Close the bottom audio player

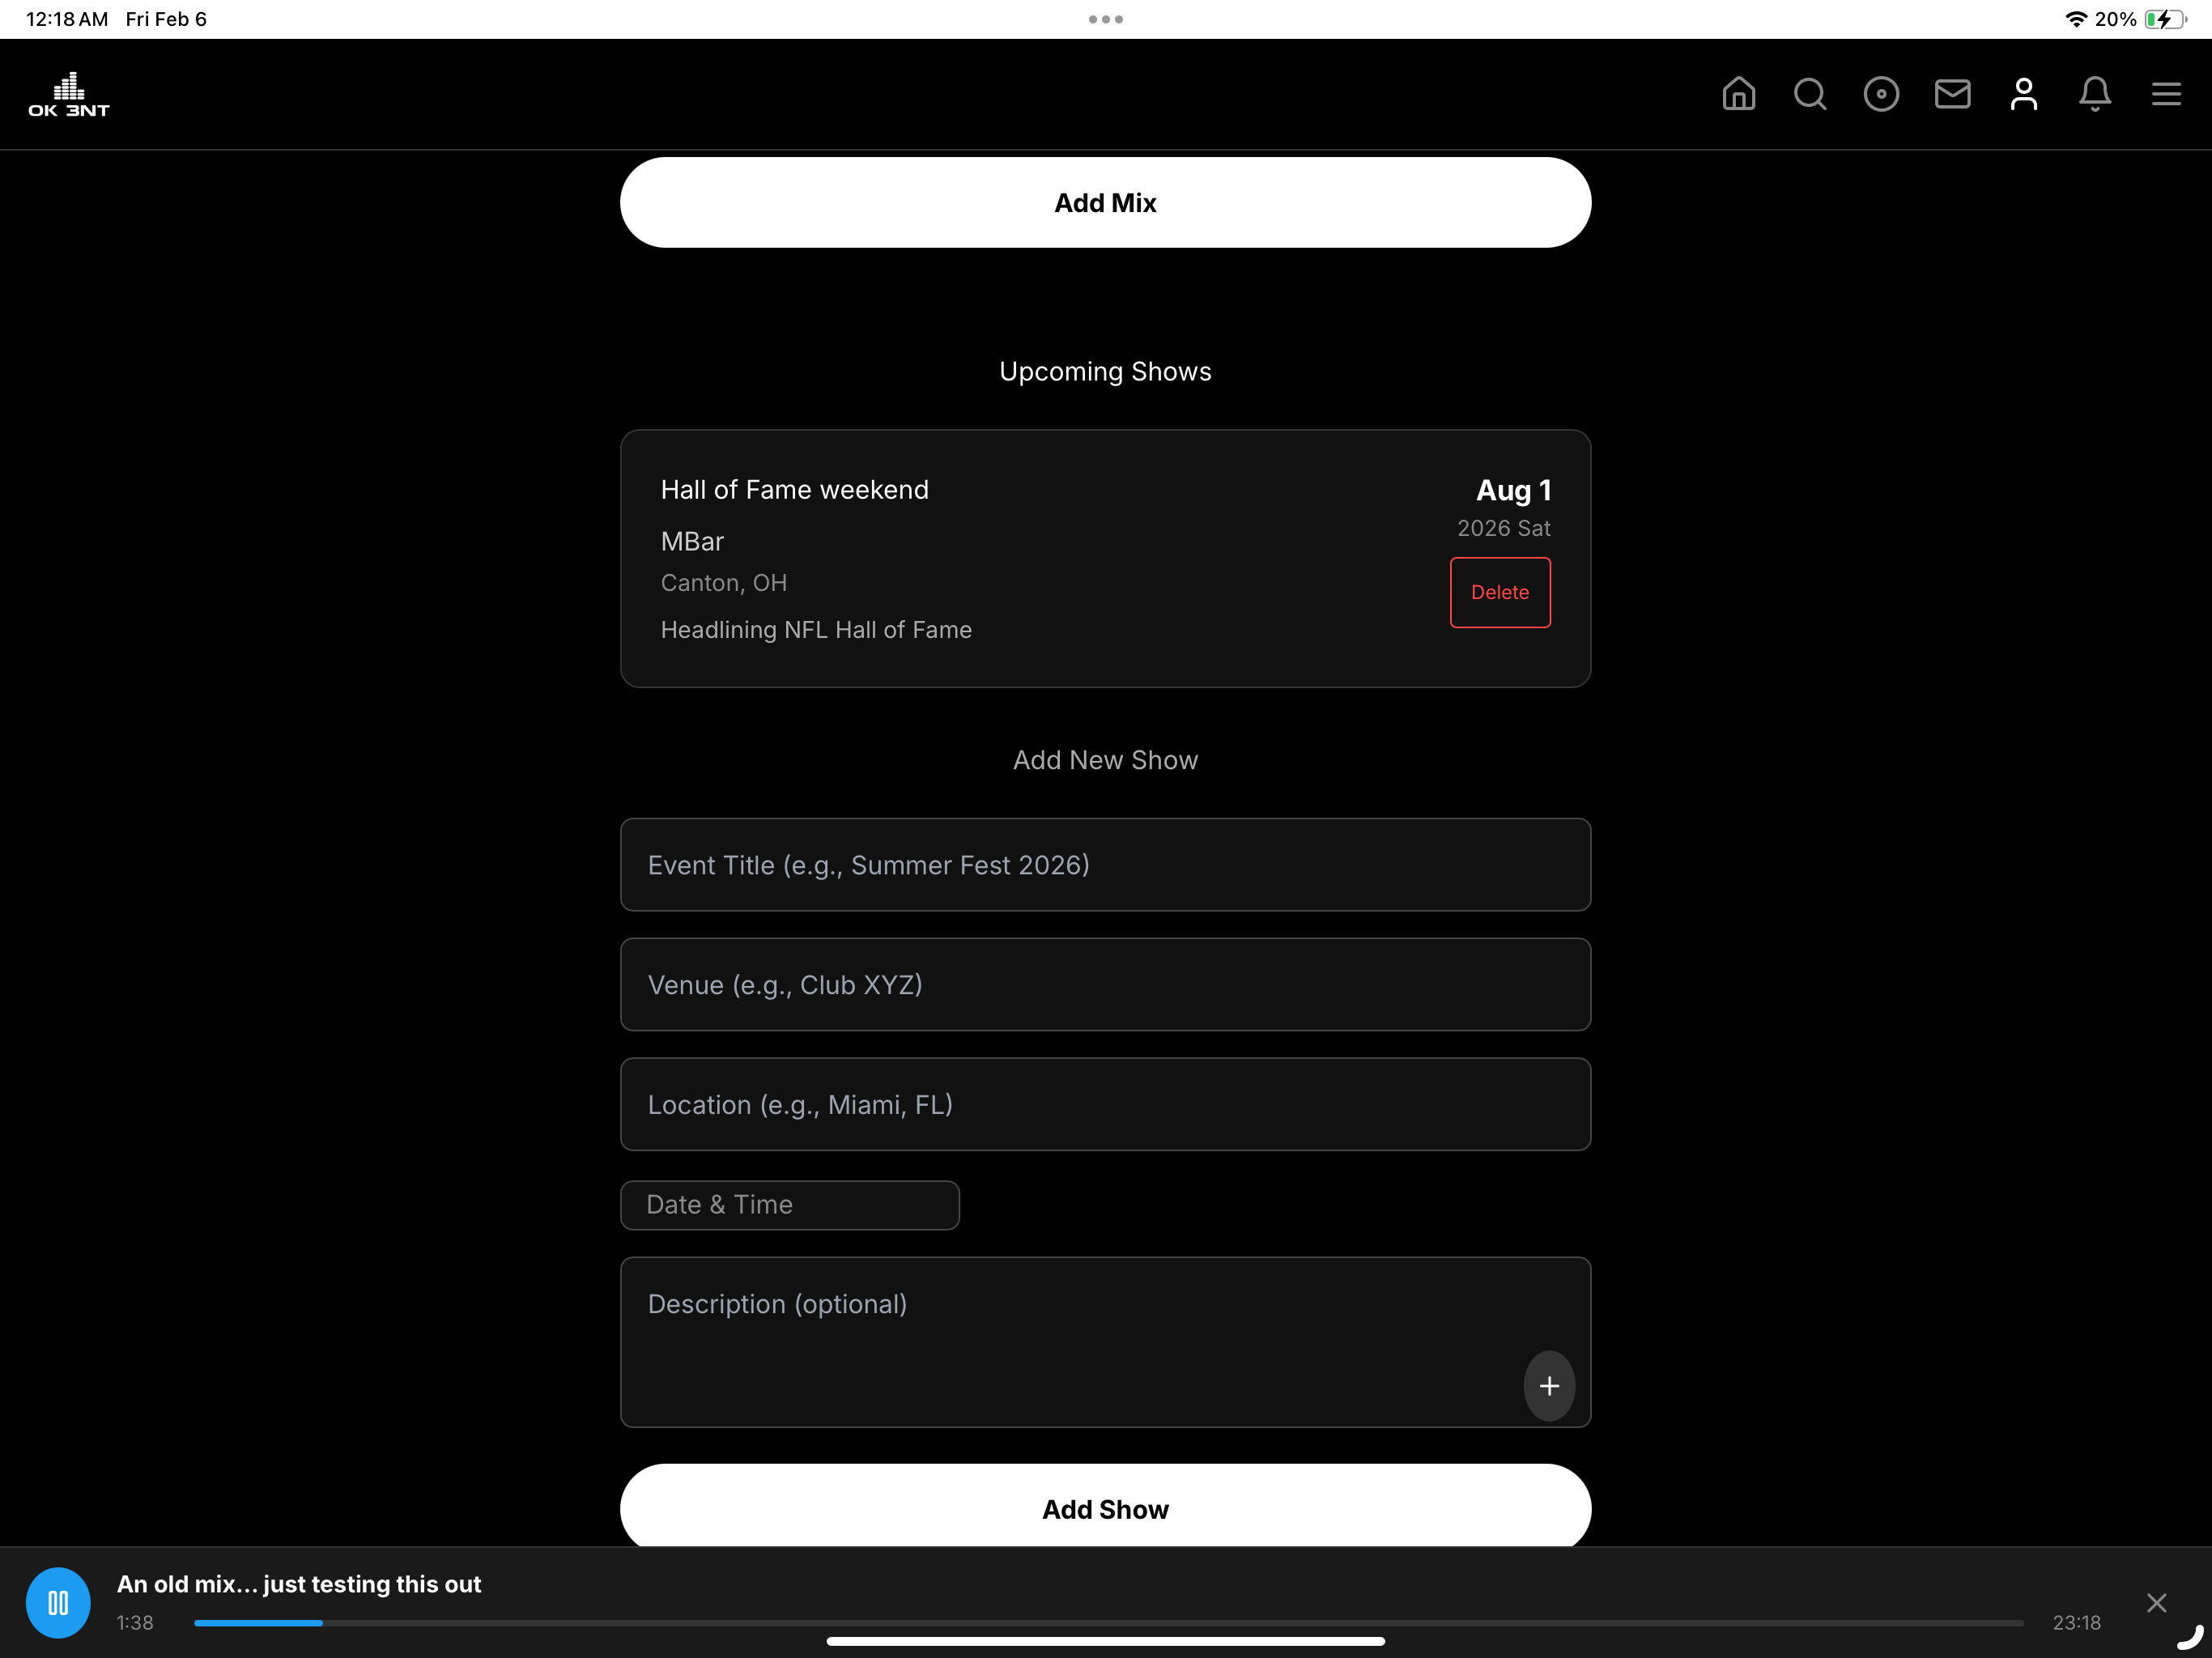pyautogui.click(x=2156, y=1602)
